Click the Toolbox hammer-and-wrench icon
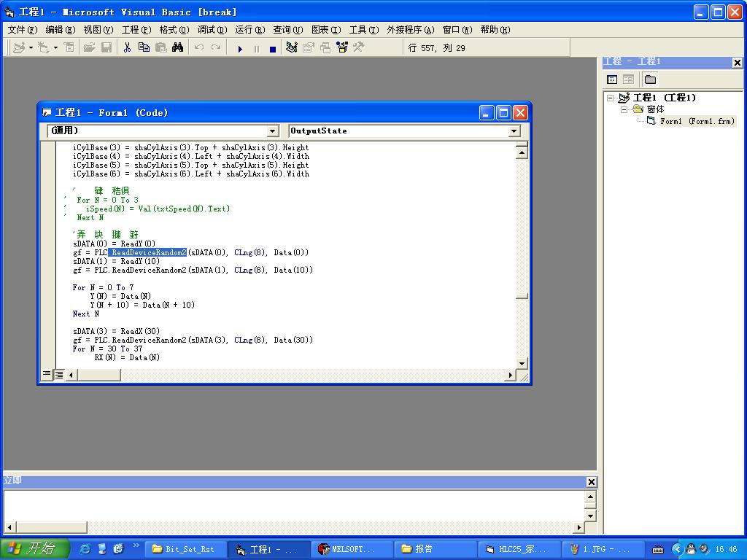747x560 pixels. click(x=358, y=48)
